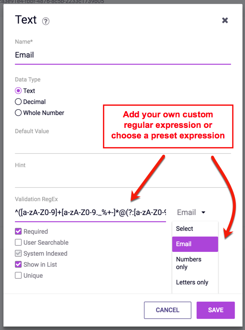Viewport: 245px width, 330px height.
Task: Select the Text data type radio button
Action: tap(18, 91)
